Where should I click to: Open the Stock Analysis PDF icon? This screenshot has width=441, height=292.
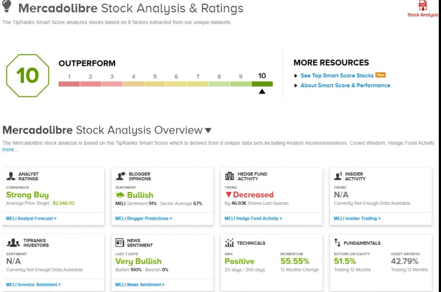[422, 6]
